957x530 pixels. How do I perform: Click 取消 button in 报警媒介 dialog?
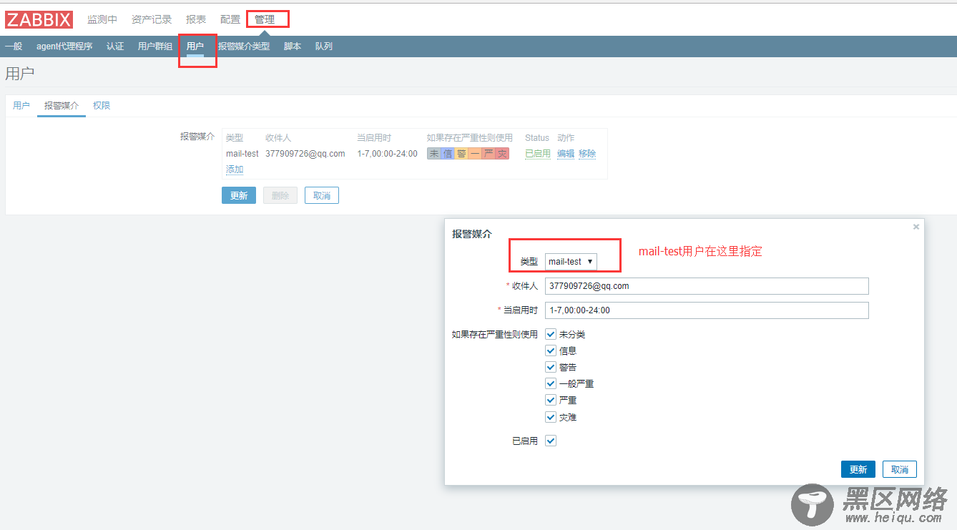point(900,469)
